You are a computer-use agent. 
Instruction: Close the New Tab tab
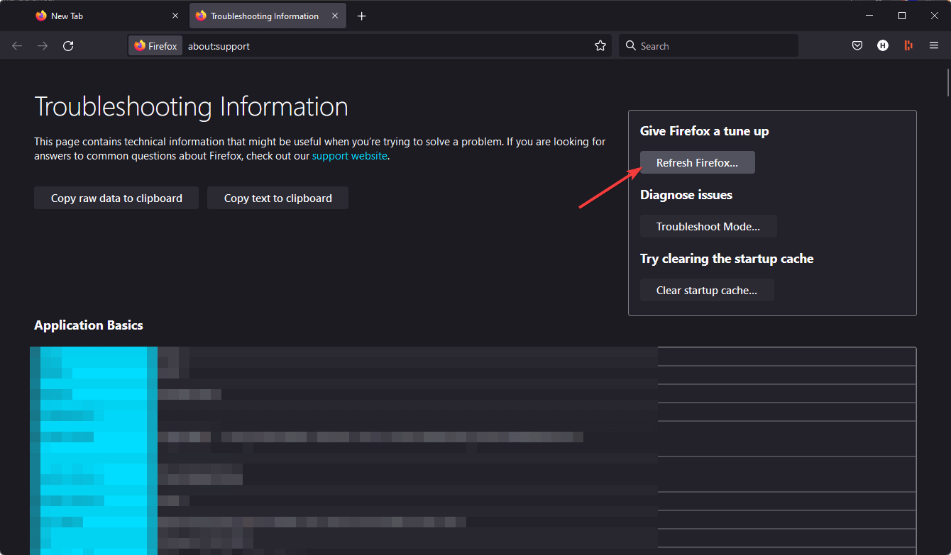point(175,16)
